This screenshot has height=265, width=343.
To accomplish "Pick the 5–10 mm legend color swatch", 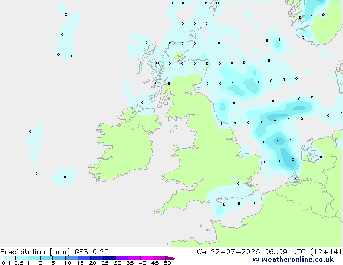I will (59, 258).
